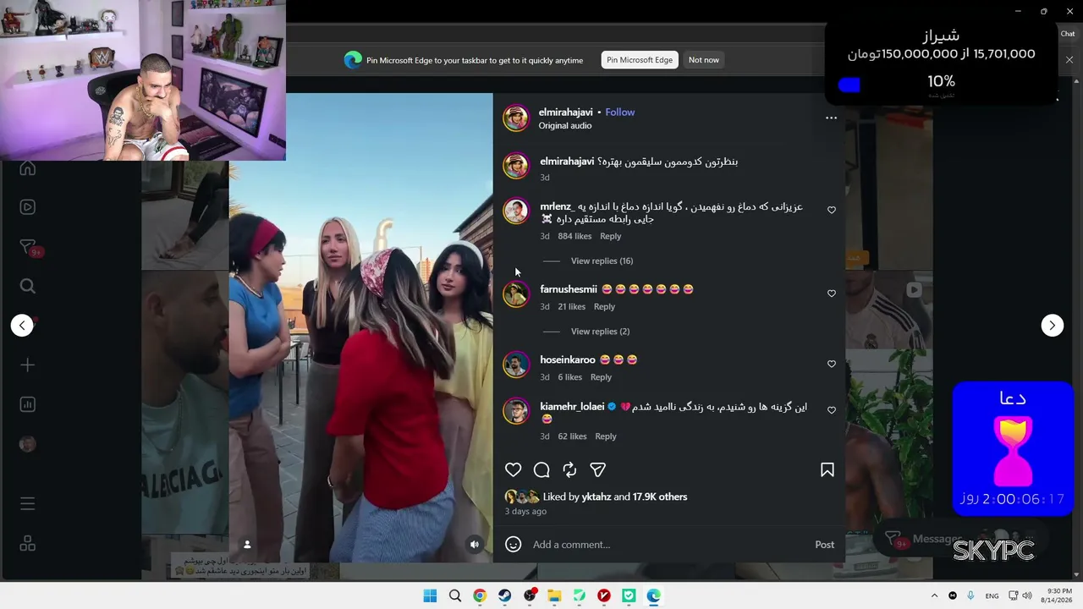Image resolution: width=1083 pixels, height=609 pixels.
Task: Click the Add a comment field
Action: [x=668, y=545]
